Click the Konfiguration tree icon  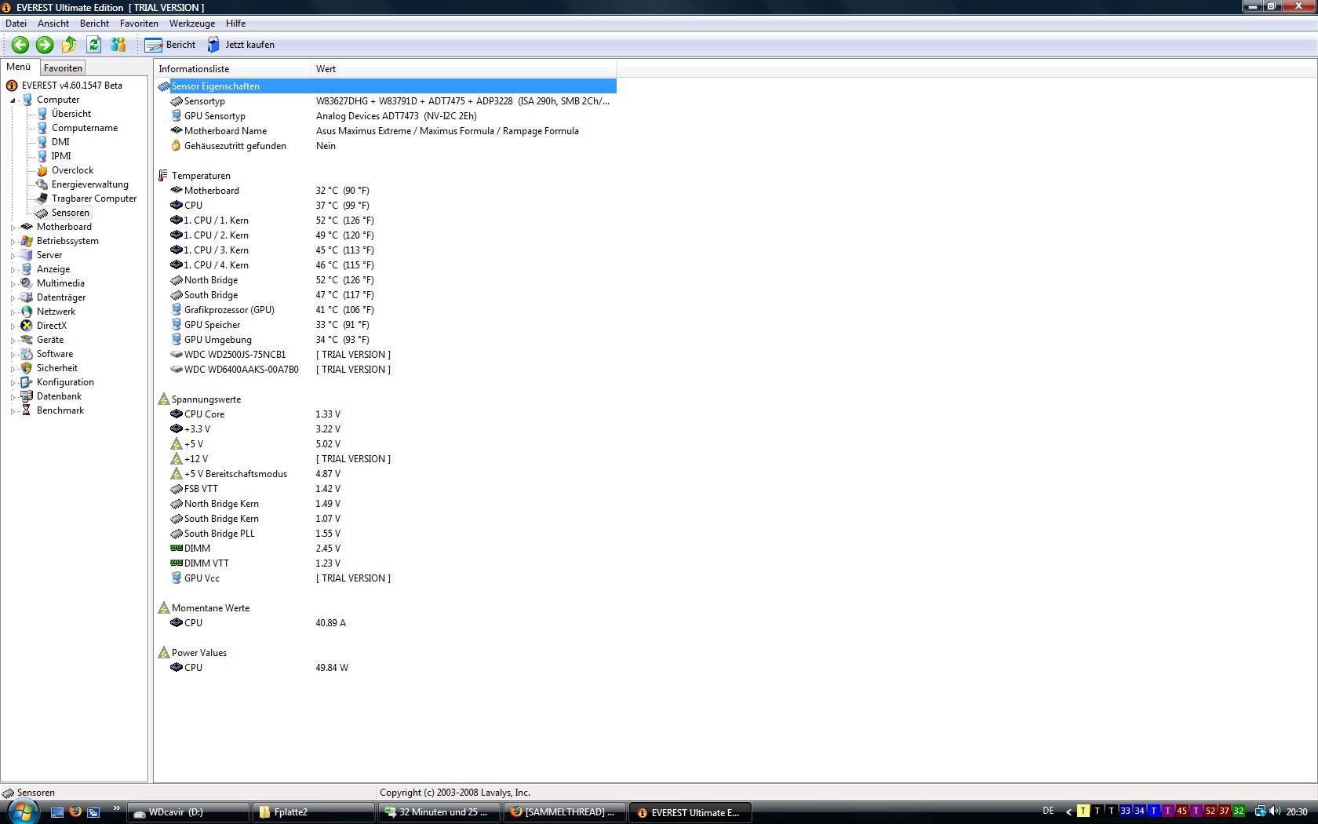pos(27,382)
